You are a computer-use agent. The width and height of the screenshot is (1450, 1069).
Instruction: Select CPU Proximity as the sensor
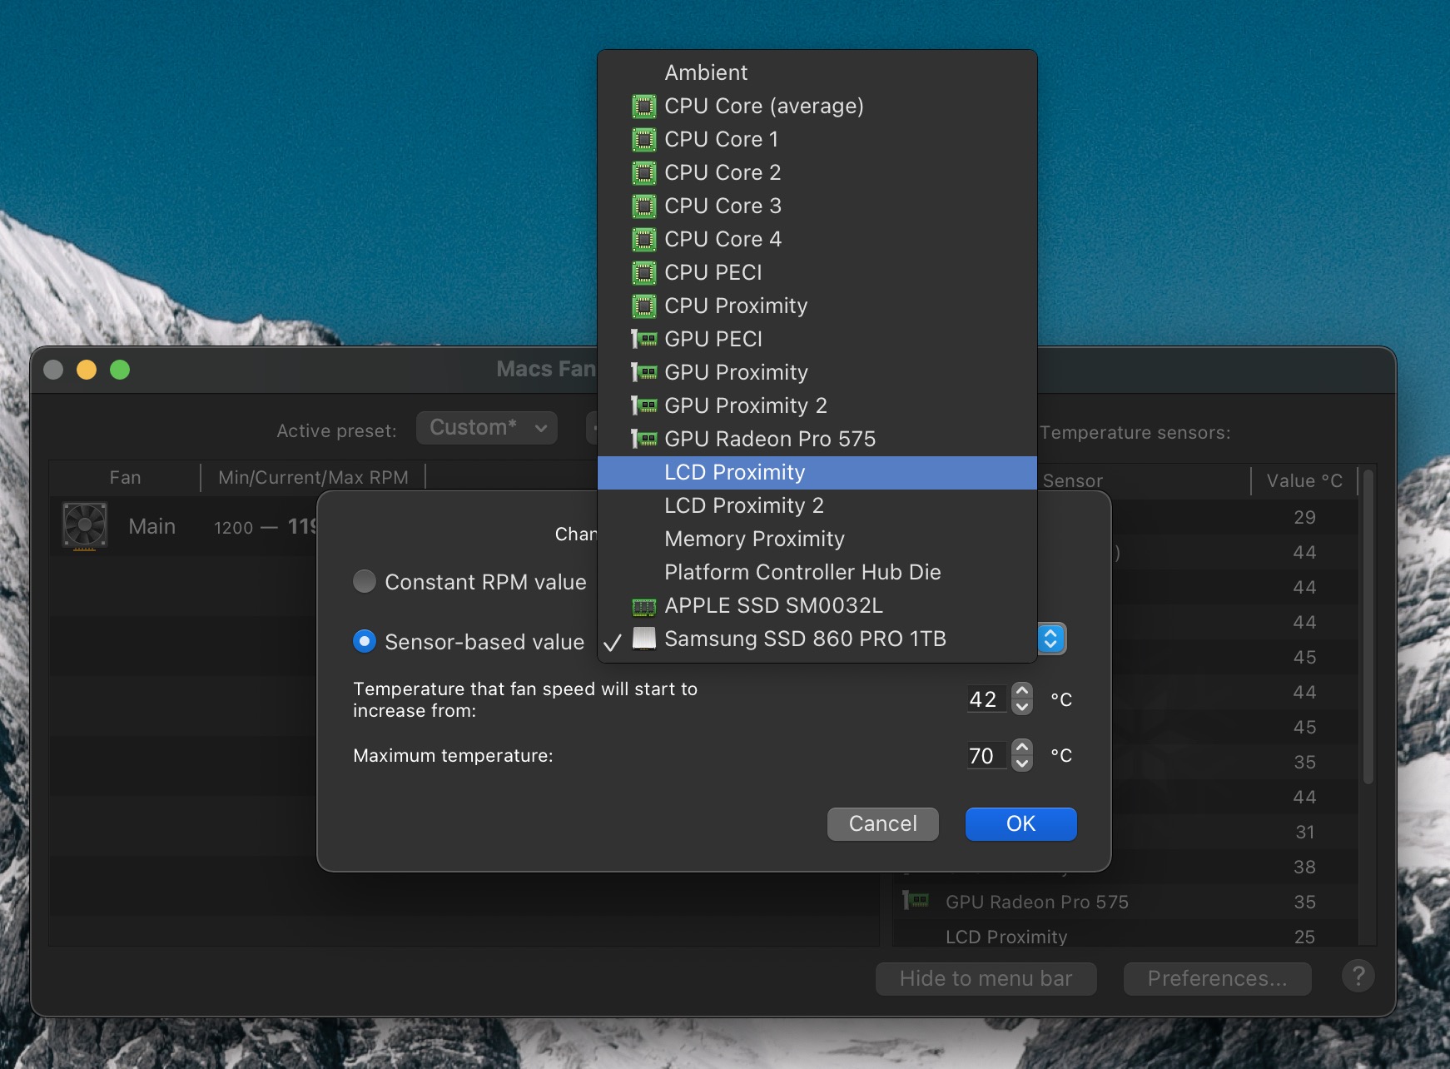(817, 306)
